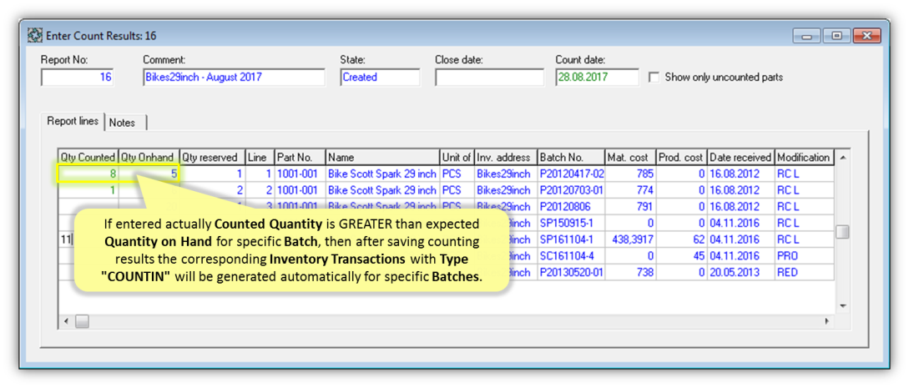This screenshot has height=388, width=909.
Task: Click the horizontal scrollbar thumb
Action: (x=82, y=320)
